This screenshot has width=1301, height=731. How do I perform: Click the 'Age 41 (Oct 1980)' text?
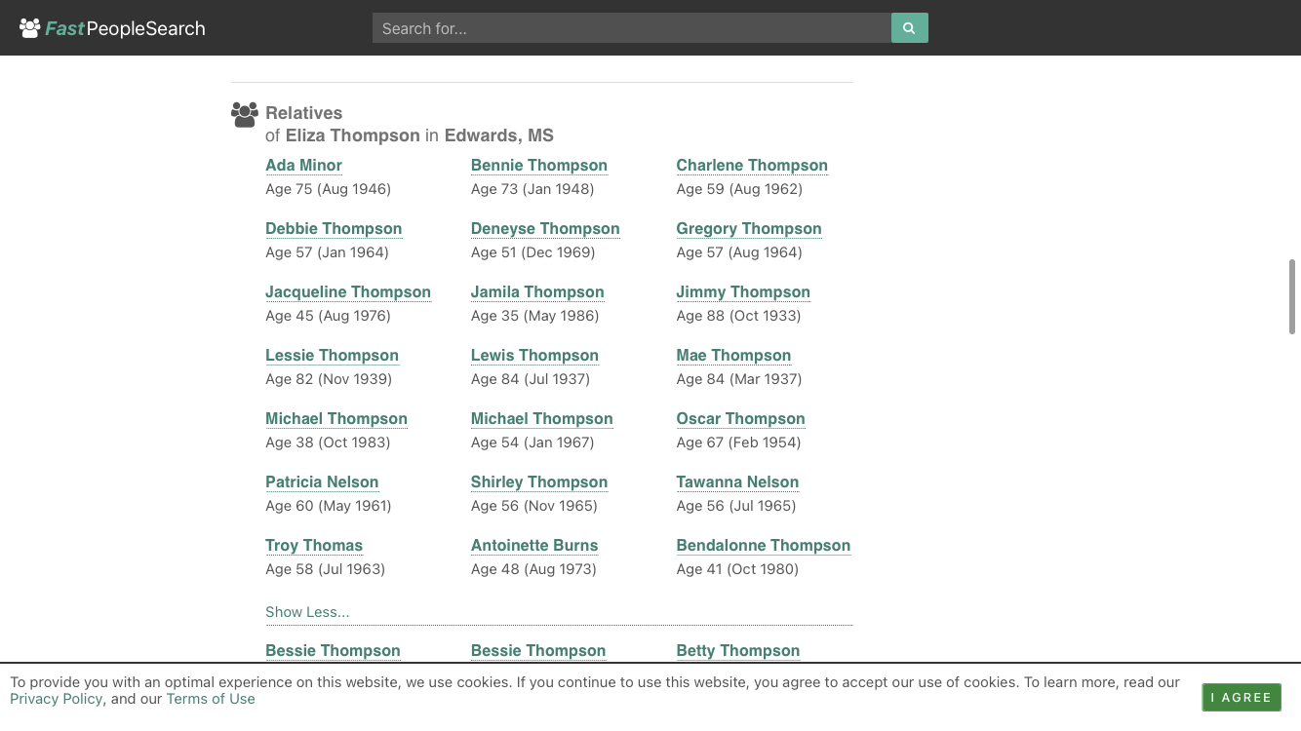coord(737,569)
